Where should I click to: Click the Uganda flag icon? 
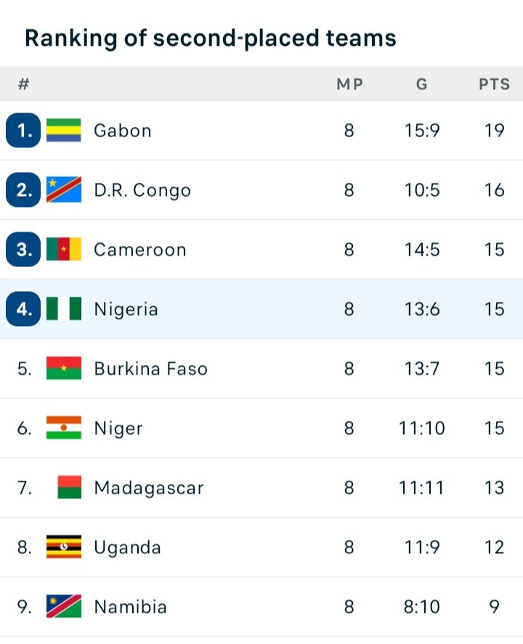[64, 547]
